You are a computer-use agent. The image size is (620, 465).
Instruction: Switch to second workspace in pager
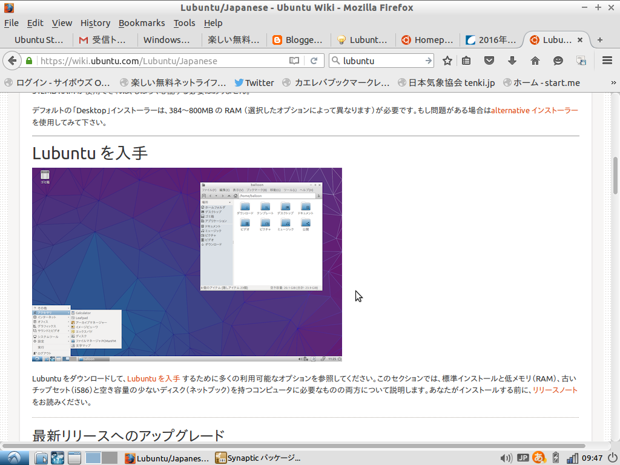(110, 458)
